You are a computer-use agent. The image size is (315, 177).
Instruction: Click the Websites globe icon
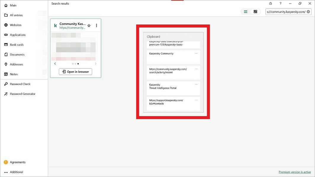pos(6,25)
